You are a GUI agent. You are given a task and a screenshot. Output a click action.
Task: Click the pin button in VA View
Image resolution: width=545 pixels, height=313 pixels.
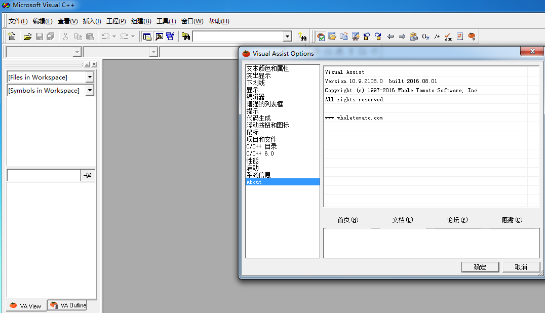point(88,175)
